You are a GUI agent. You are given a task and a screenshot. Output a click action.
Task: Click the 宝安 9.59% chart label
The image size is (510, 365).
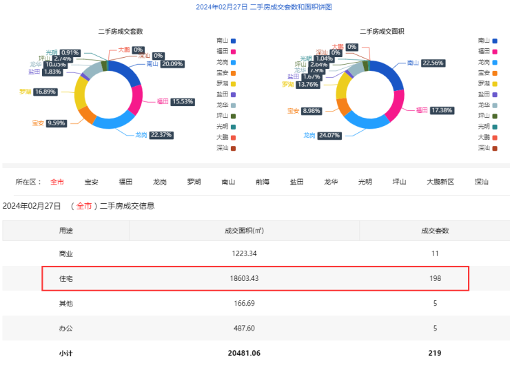(x=50, y=123)
